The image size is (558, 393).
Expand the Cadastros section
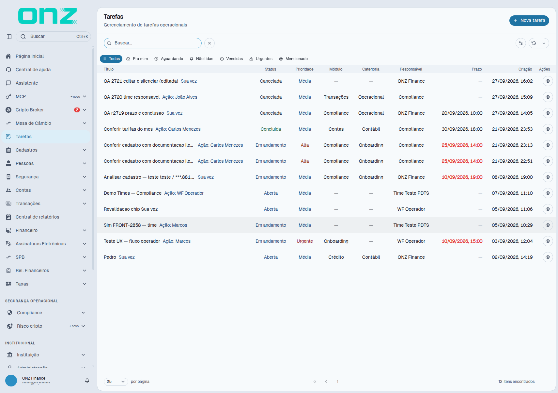coord(85,150)
